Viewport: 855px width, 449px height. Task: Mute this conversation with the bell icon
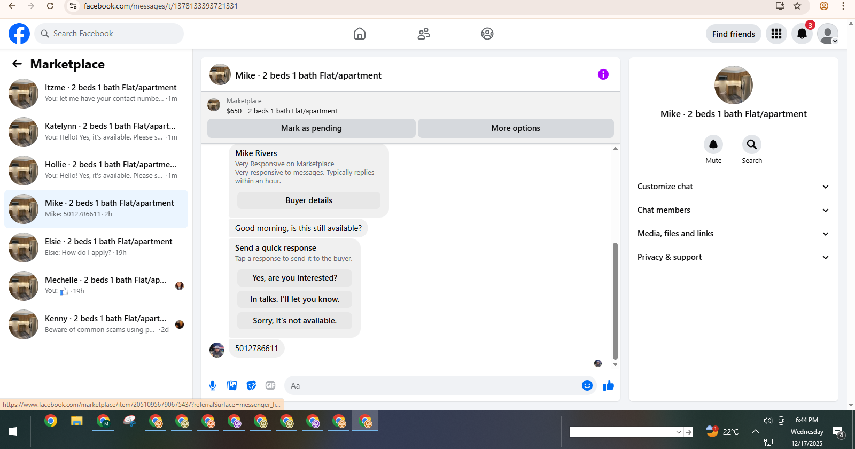[713, 144]
